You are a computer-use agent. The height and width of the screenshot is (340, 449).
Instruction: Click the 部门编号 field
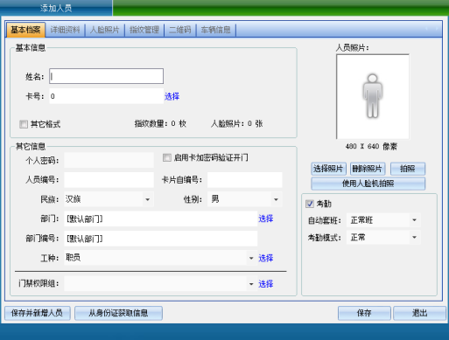(161, 239)
